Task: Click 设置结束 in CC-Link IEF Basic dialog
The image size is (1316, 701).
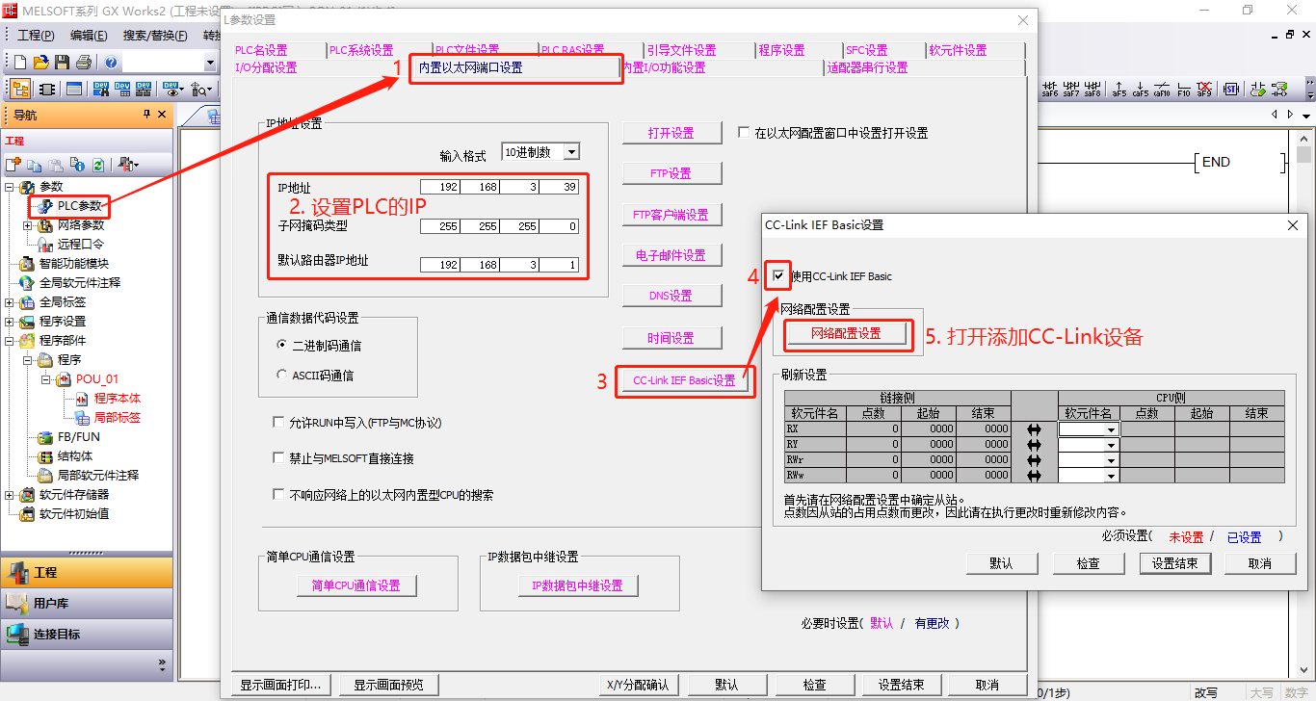Action: (x=1175, y=563)
